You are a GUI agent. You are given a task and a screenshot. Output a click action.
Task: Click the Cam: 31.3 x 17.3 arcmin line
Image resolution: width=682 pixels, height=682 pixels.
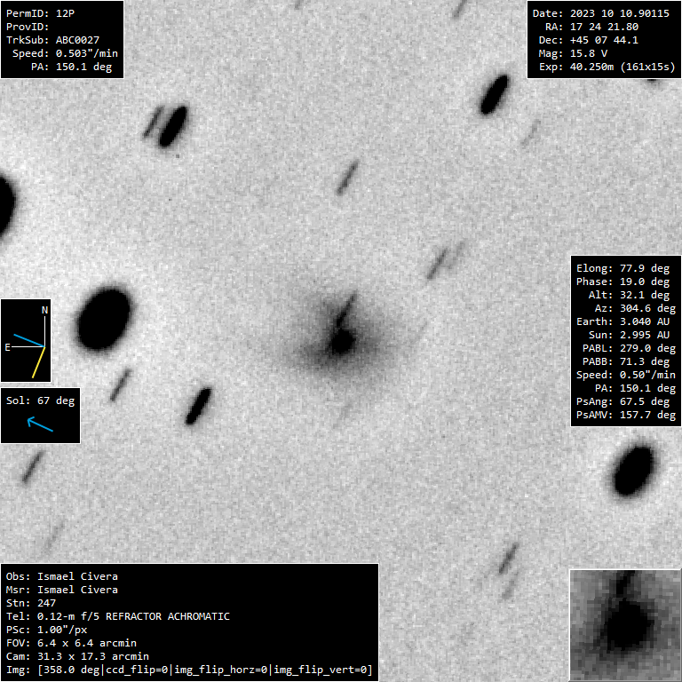point(77,656)
